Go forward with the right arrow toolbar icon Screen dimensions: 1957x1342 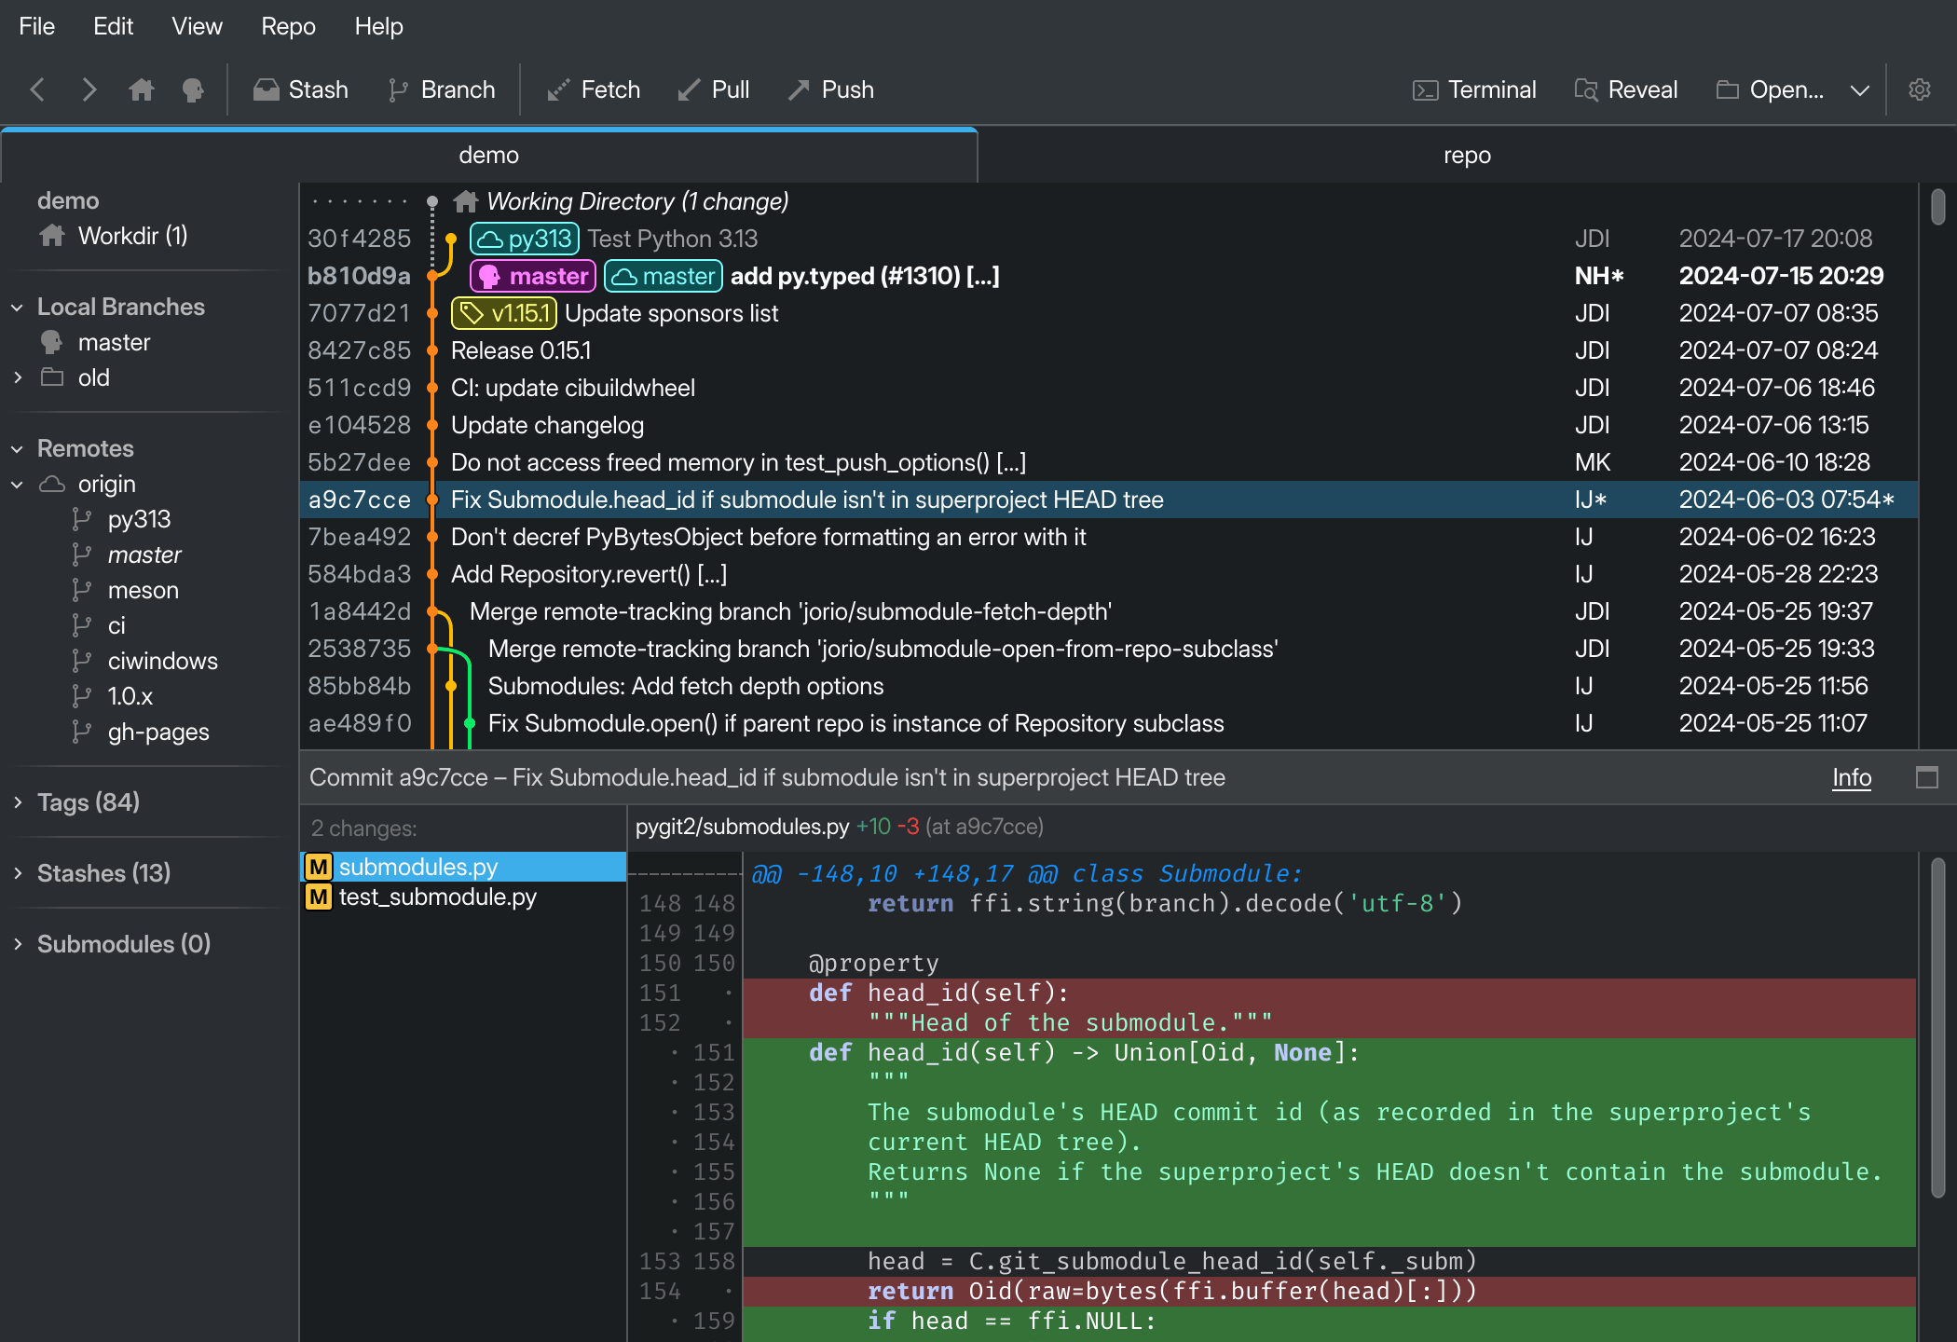[89, 89]
